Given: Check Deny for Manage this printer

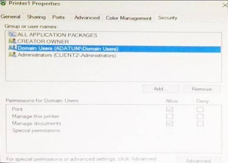Looking at the screenshot, I should point(200,116).
